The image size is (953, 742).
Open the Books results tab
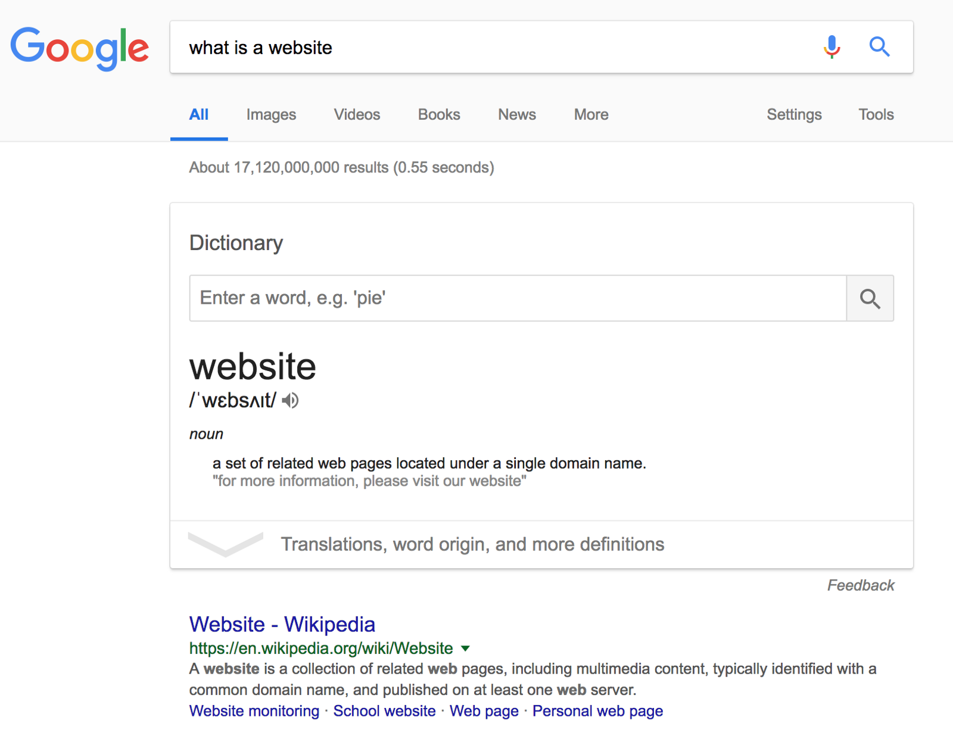point(439,114)
